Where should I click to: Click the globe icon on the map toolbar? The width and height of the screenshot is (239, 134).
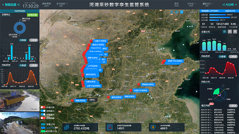pyautogui.click(x=177, y=12)
